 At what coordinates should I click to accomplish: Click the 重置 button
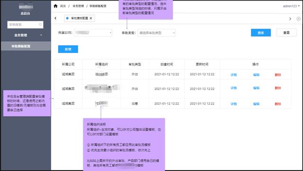[286, 33]
